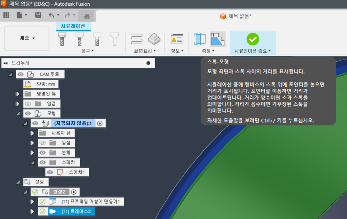Activate the (저장되지 않음):1 radio button
347x219 pixels.
click(x=100, y=123)
